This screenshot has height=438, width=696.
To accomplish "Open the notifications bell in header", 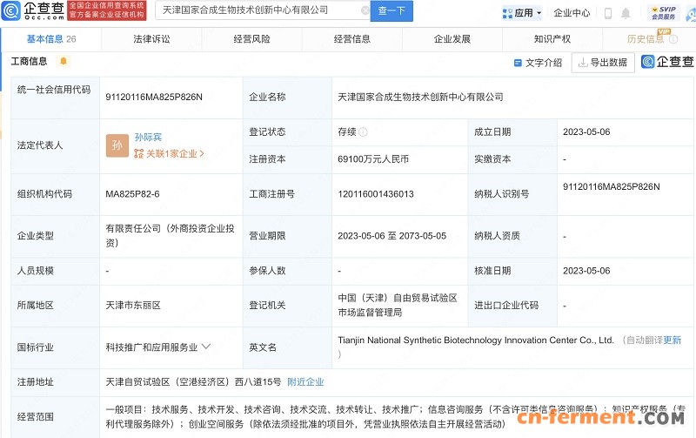I will [626, 13].
